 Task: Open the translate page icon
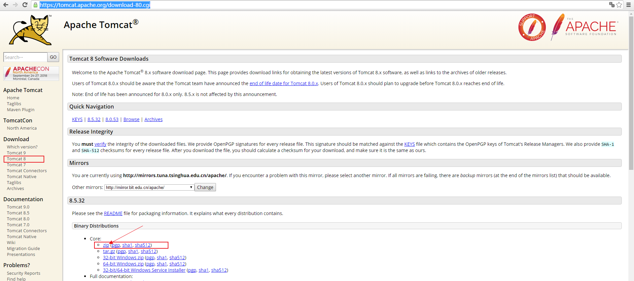pyautogui.click(x=612, y=5)
